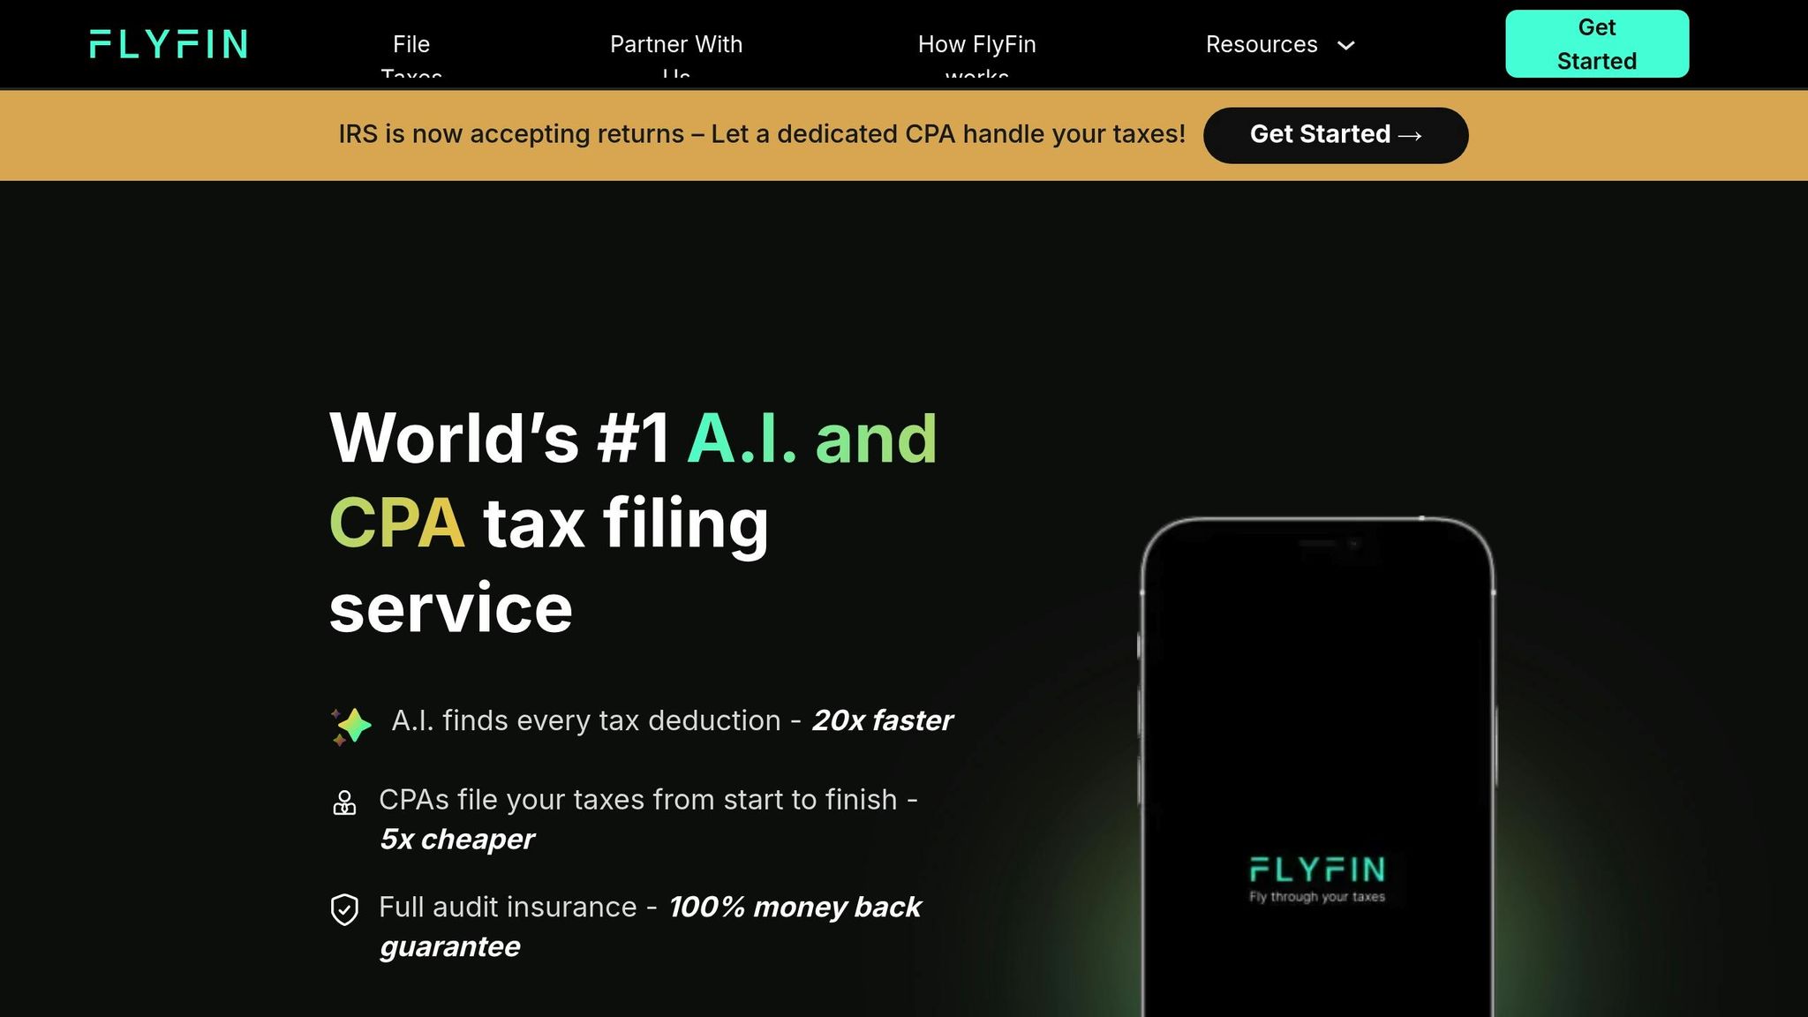Screen dimensions: 1808x1017
Task: Click the FLYFIN logo on the phone screen
Action: pyautogui.click(x=1317, y=870)
